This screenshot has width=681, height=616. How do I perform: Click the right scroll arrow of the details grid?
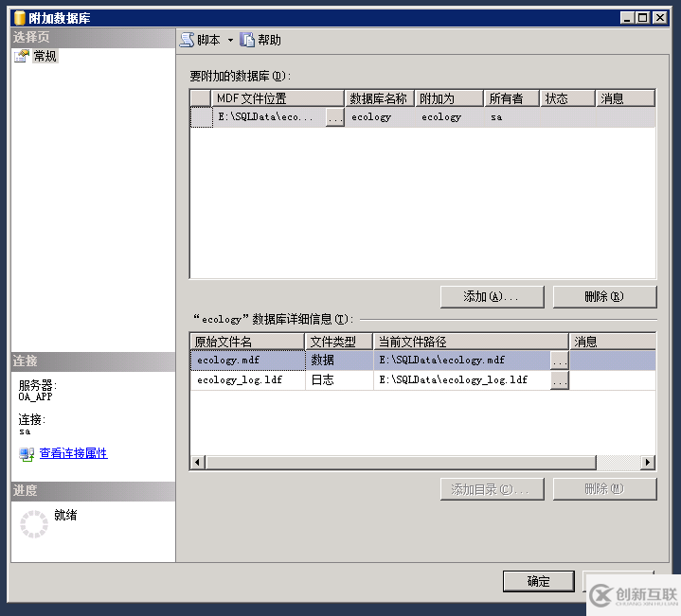click(648, 463)
